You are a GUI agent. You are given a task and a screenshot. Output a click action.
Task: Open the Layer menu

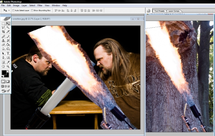[x=24, y=5]
